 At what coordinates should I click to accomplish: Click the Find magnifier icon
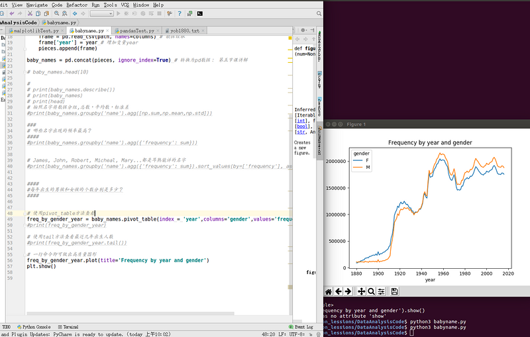pyautogui.click(x=57, y=13)
